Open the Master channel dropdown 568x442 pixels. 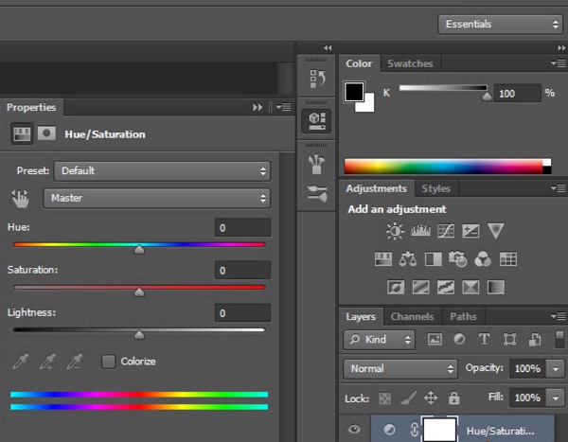tap(156, 198)
